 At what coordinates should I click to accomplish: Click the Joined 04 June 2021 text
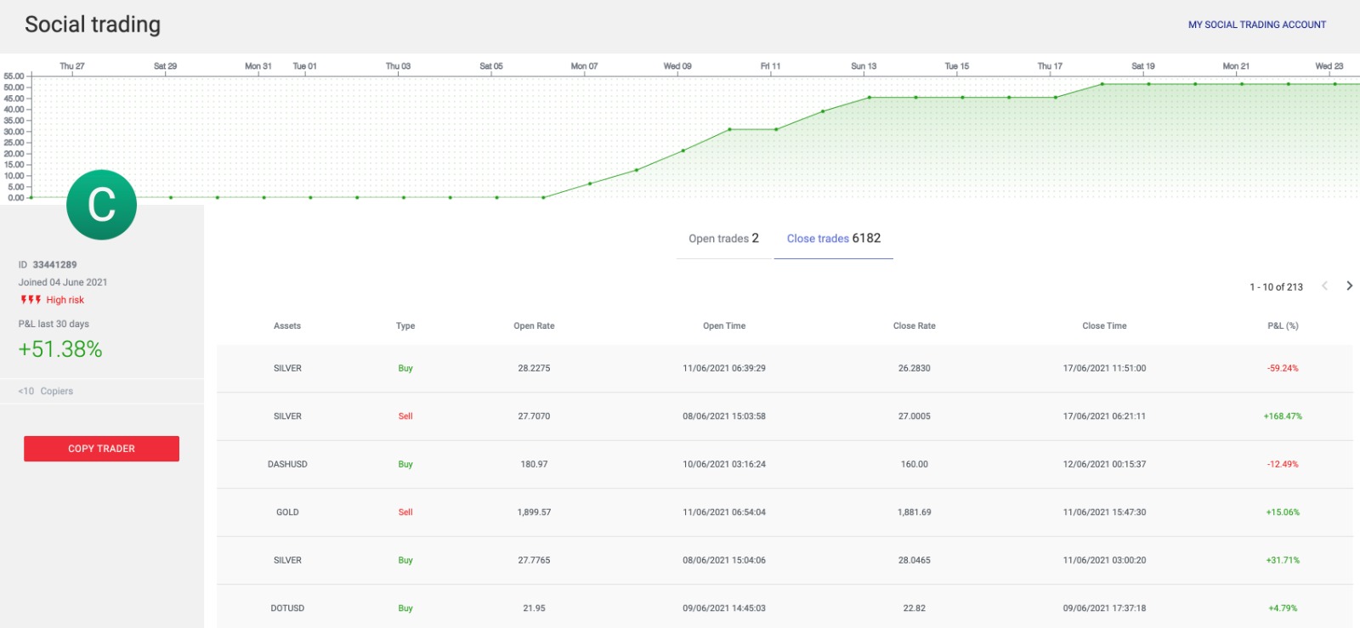[x=63, y=282]
